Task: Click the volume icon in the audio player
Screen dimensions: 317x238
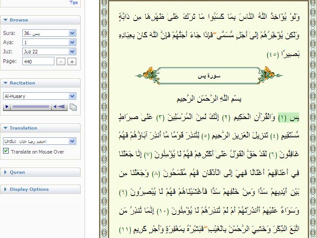Action: [x=59, y=106]
